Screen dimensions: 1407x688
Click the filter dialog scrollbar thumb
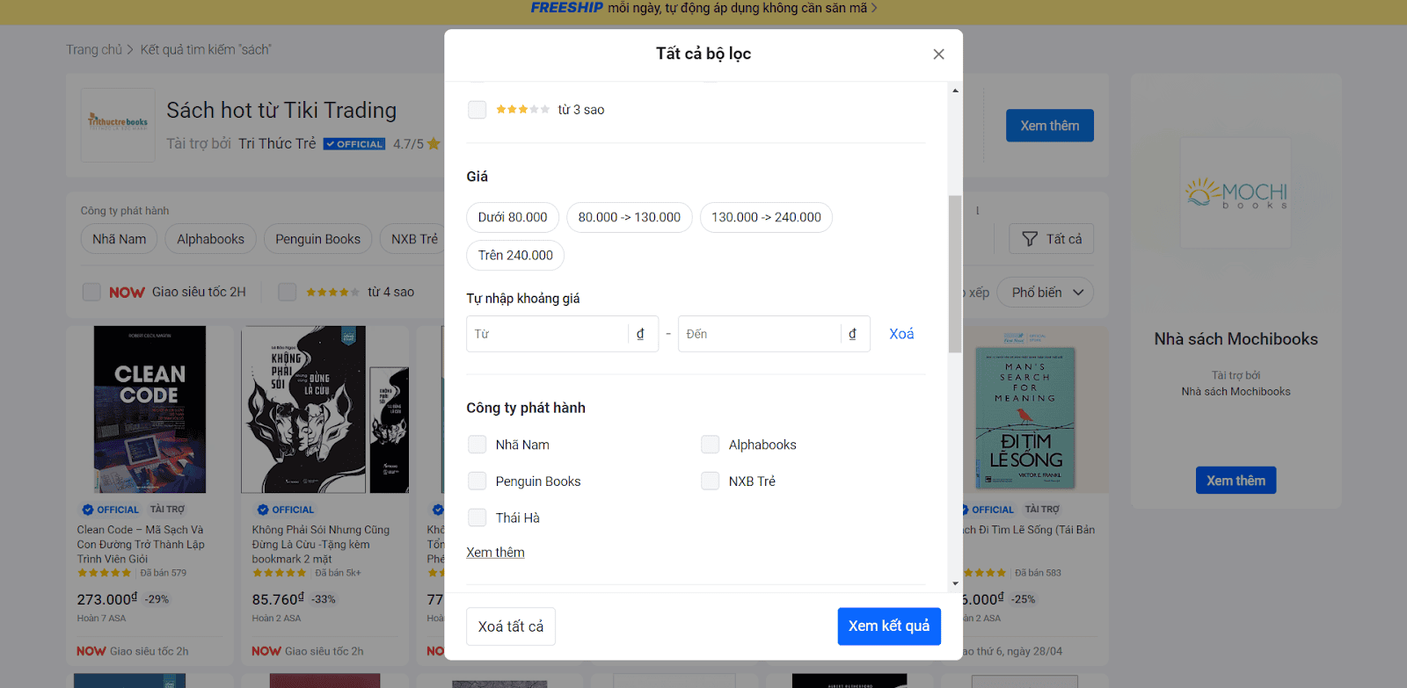[955, 273]
